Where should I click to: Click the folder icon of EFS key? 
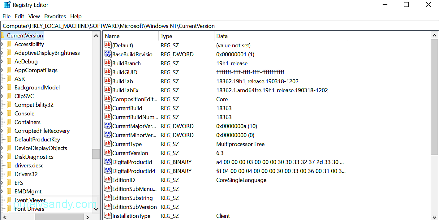point(9,183)
